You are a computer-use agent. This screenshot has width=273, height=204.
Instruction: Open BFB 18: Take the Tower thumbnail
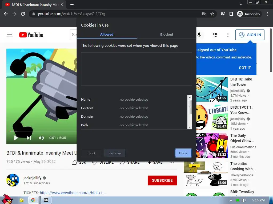[212, 89]
